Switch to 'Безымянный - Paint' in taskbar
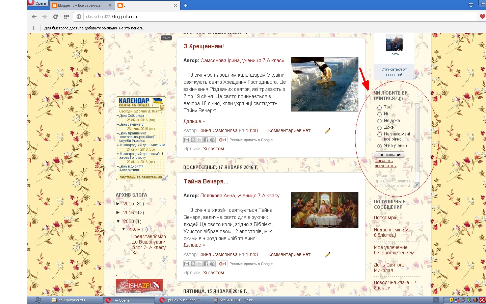This screenshot has width=486, height=304. pos(233,300)
